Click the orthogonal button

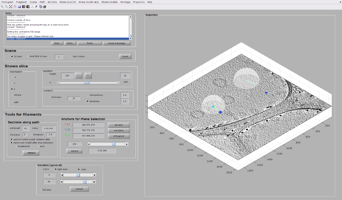pos(119,136)
